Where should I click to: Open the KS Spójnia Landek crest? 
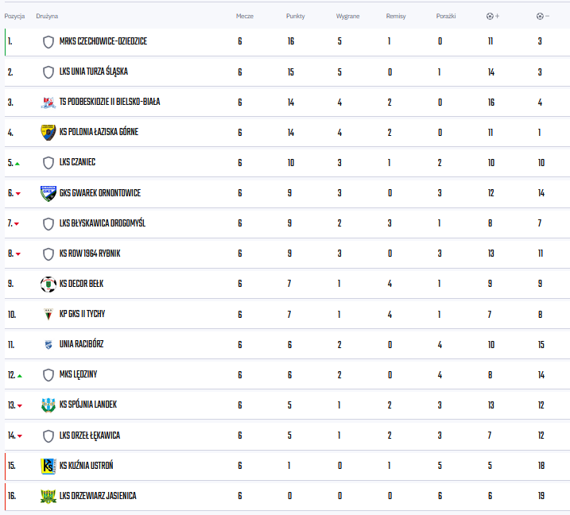click(48, 405)
